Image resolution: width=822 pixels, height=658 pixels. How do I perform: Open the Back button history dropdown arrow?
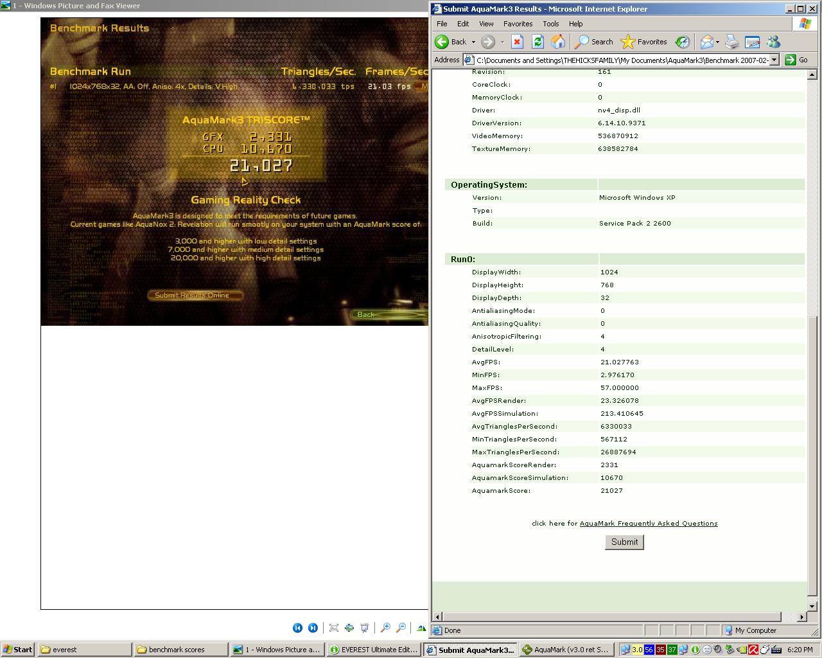tap(473, 42)
